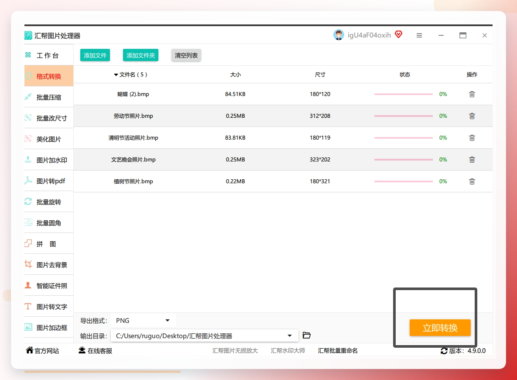Open the hamburger menu icon
This screenshot has height=380, width=517.
(x=419, y=35)
